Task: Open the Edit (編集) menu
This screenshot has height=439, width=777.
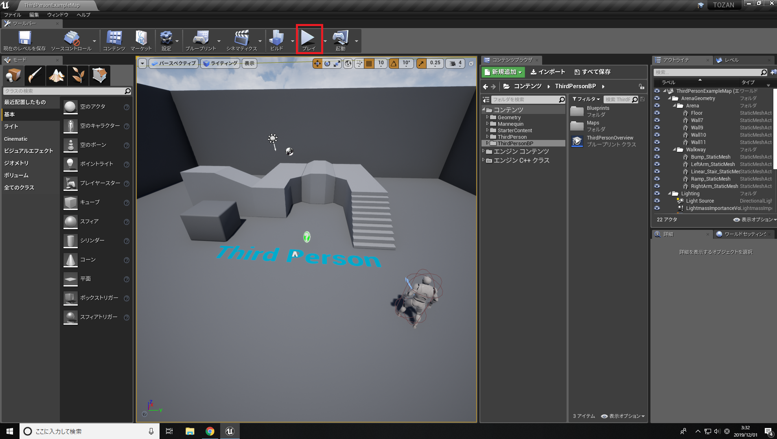Action: (x=34, y=15)
